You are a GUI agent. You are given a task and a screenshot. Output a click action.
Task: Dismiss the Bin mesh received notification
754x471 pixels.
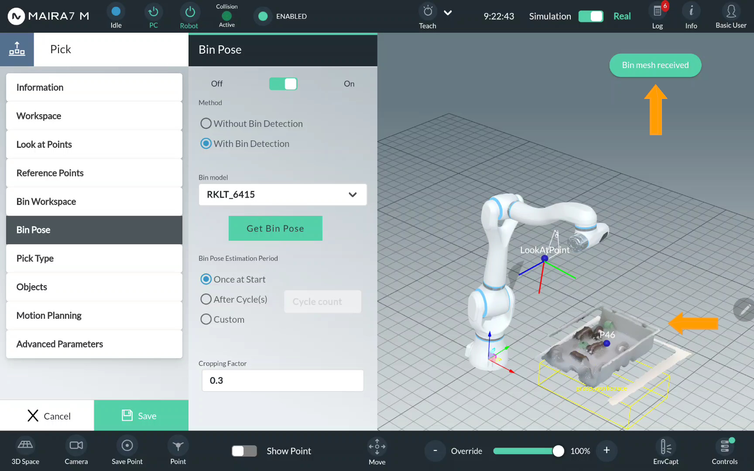655,65
